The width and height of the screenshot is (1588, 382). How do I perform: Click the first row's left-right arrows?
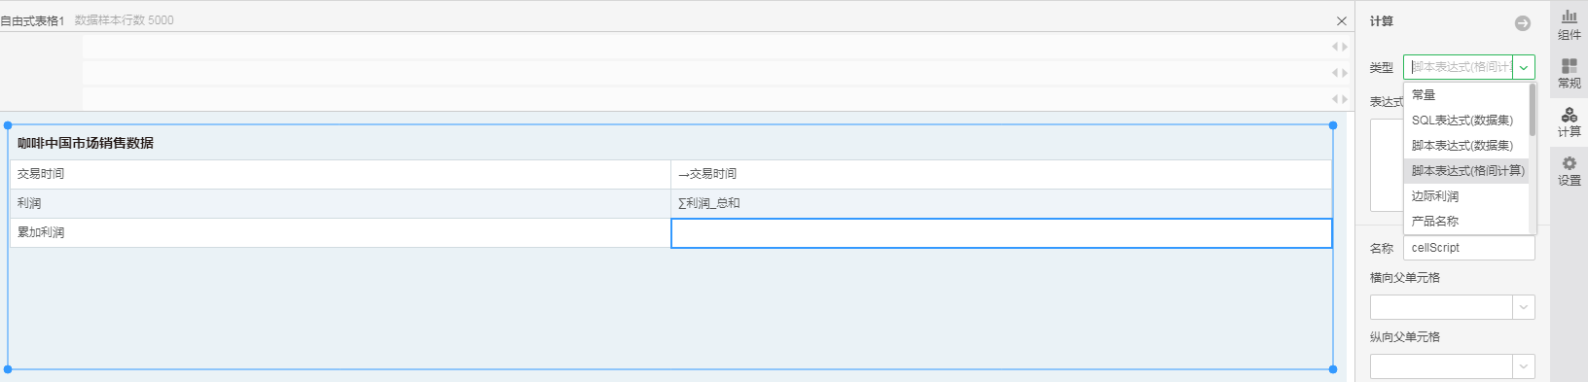click(x=1340, y=47)
